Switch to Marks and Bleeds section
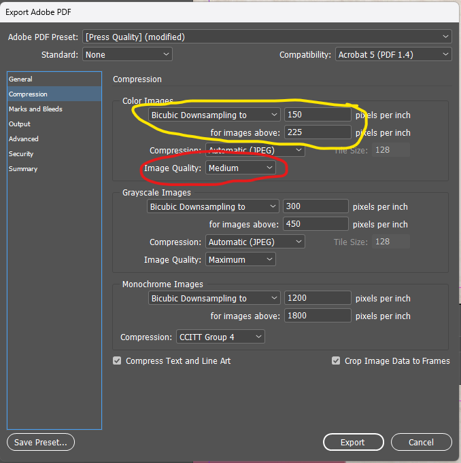 [x=35, y=109]
